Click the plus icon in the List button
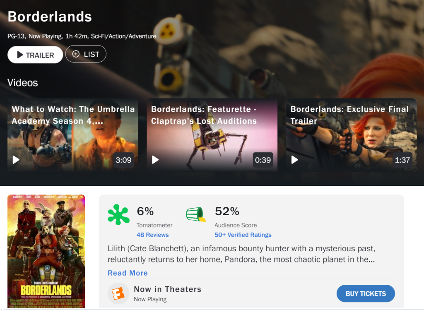Image resolution: width=424 pixels, height=310 pixels. [x=76, y=54]
